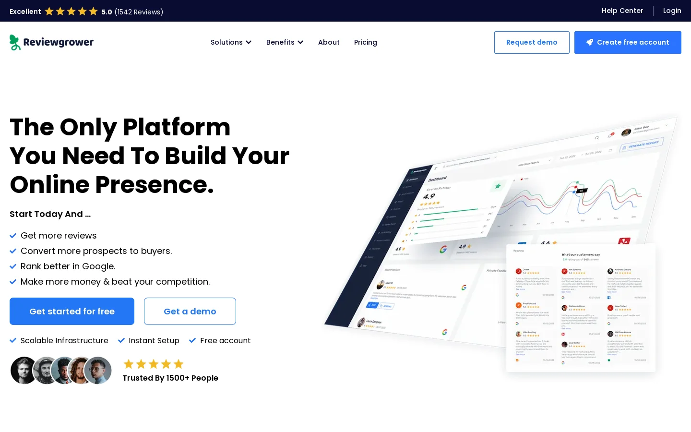Click the five gold stars above Trusted By
The image size is (691, 432).
pos(154,364)
